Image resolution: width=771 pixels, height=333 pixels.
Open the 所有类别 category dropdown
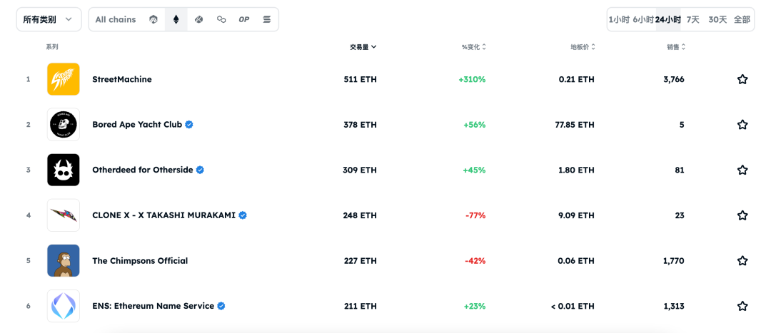coord(48,19)
